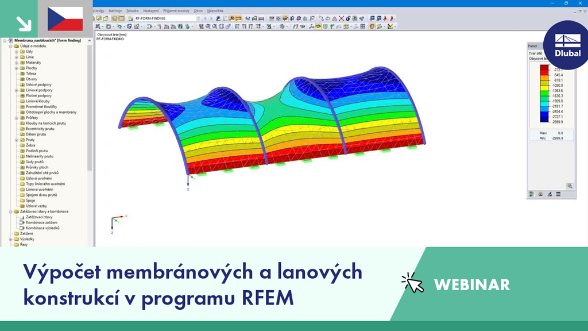This screenshot has height=331, width=588.
Task: Select Uzlové podpory in navigator
Action: (x=38, y=85)
